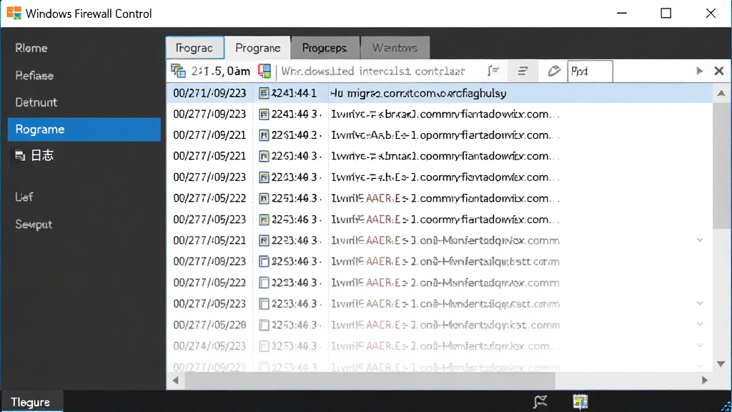Click the Tlegure button in the bottom bar

click(x=31, y=402)
